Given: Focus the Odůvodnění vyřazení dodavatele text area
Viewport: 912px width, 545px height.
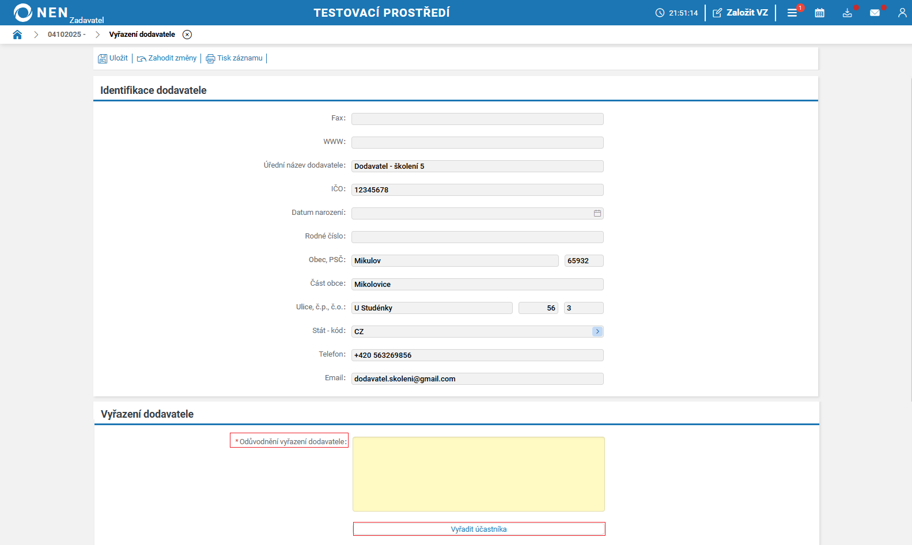Looking at the screenshot, I should click(x=478, y=474).
